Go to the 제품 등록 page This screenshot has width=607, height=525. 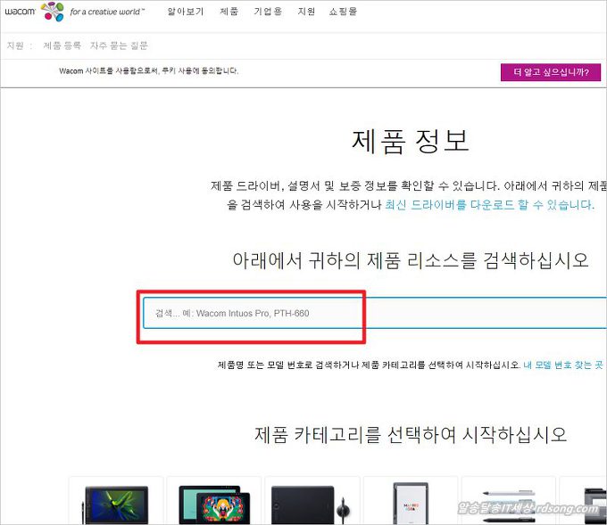(62, 45)
